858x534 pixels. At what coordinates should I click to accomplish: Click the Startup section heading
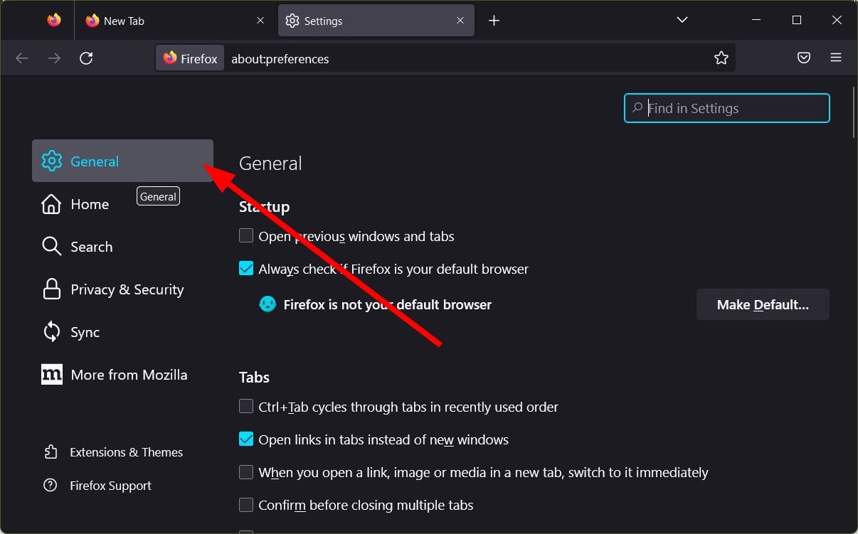[x=264, y=207]
